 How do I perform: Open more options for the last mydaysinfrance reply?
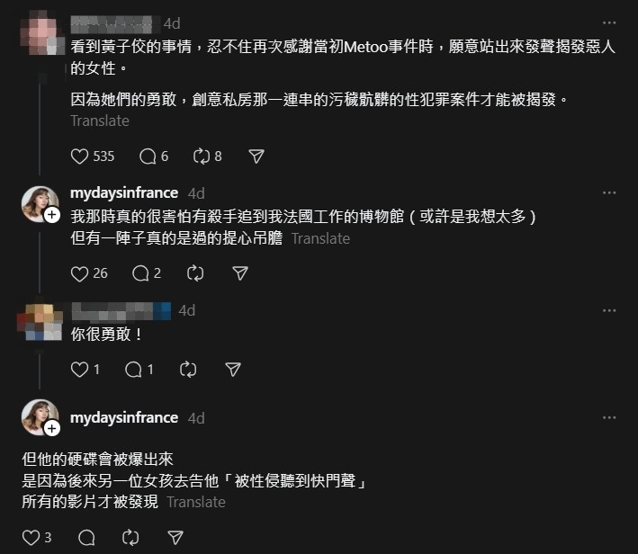pyautogui.click(x=609, y=417)
